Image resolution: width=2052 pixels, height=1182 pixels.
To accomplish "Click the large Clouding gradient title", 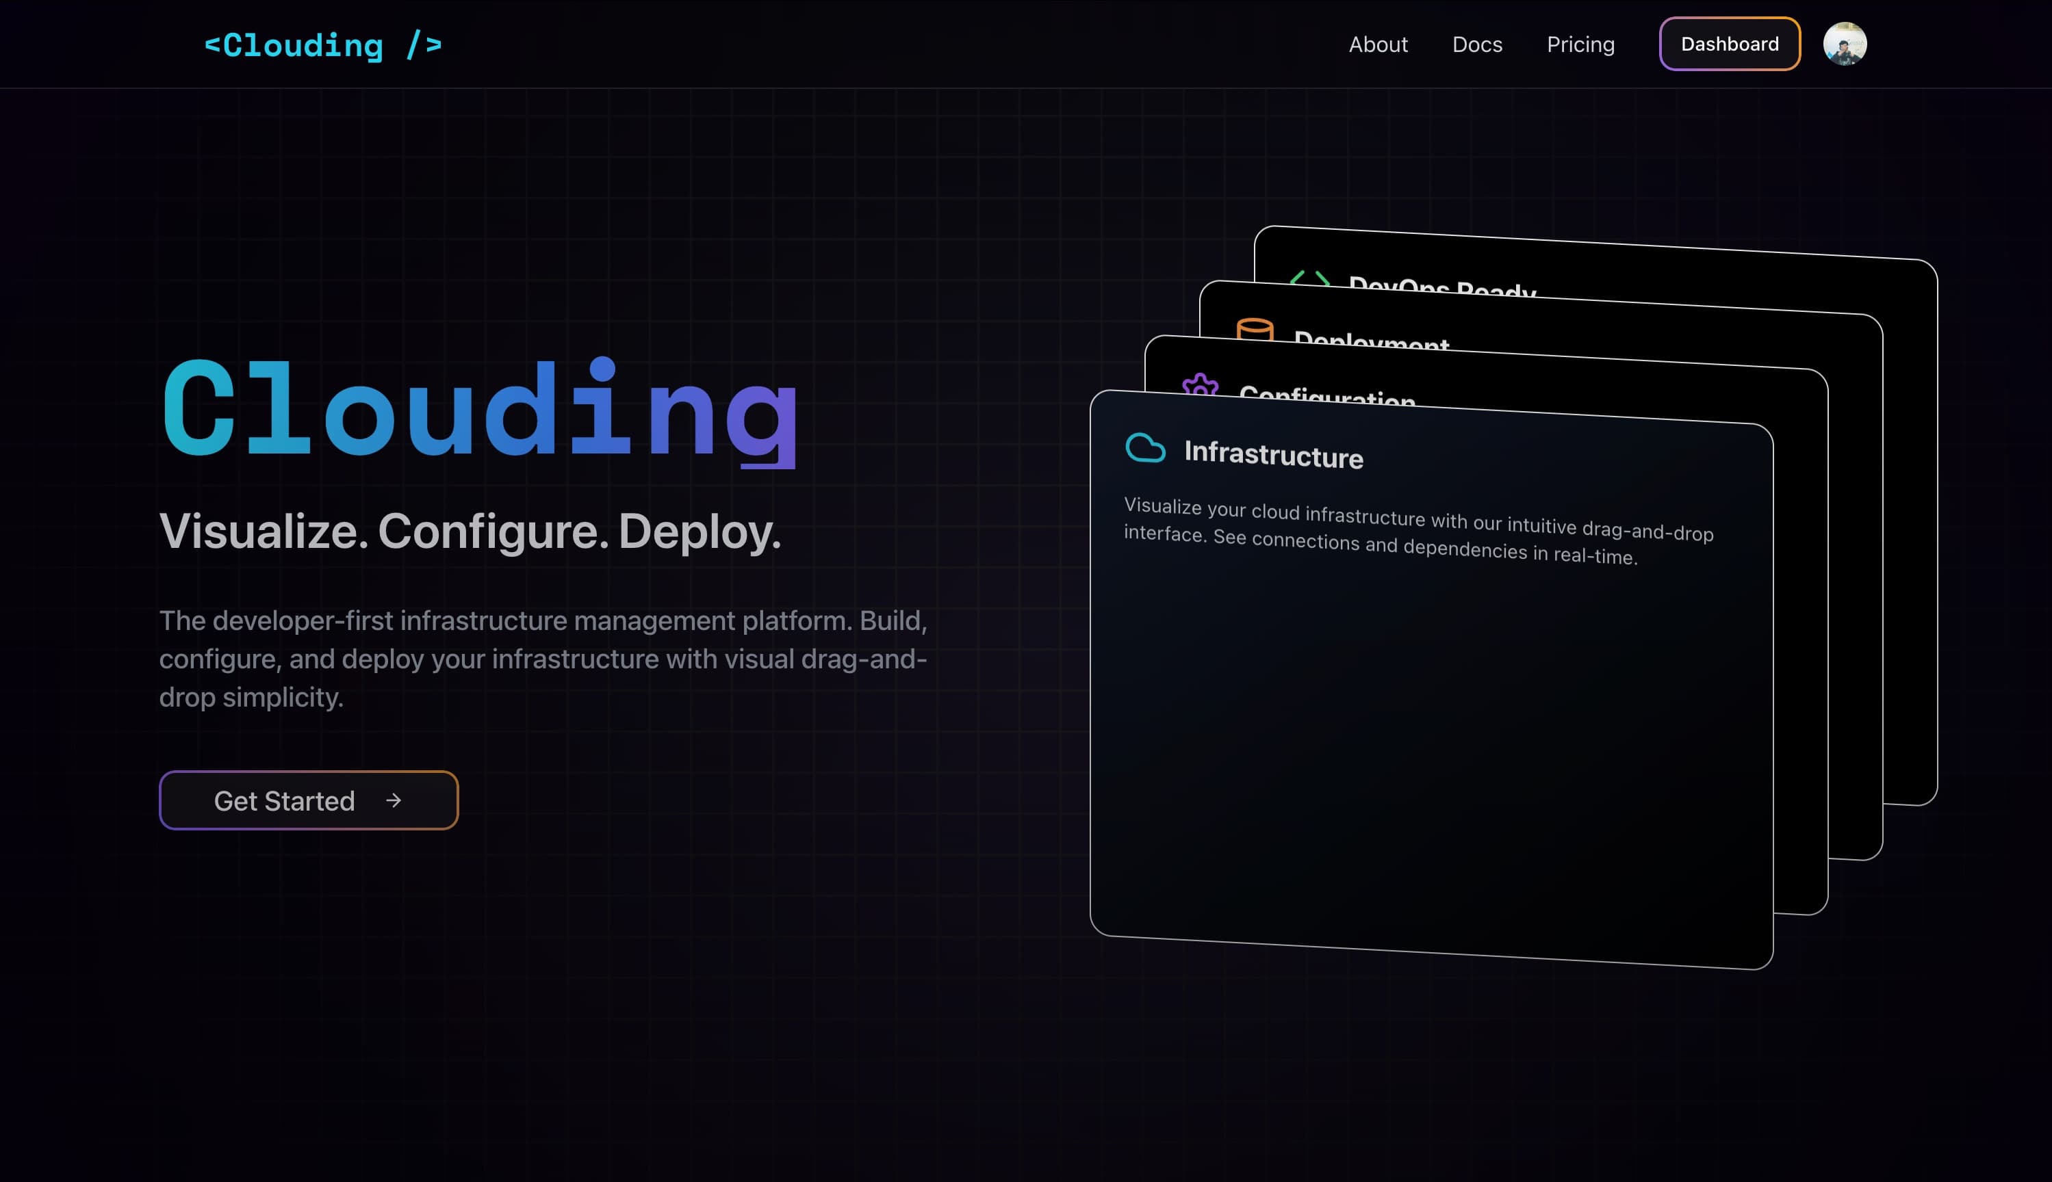I will 479,410.
